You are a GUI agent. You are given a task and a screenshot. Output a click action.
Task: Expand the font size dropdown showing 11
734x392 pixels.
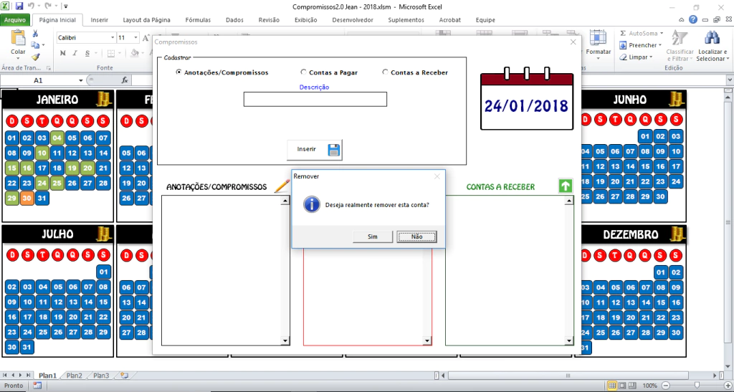pyautogui.click(x=136, y=37)
